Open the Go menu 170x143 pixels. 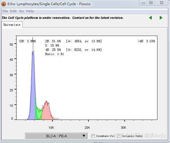pyautogui.click(x=21, y=11)
